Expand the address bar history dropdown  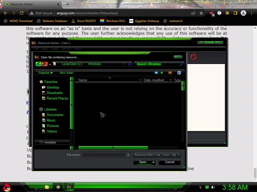tap(124, 64)
